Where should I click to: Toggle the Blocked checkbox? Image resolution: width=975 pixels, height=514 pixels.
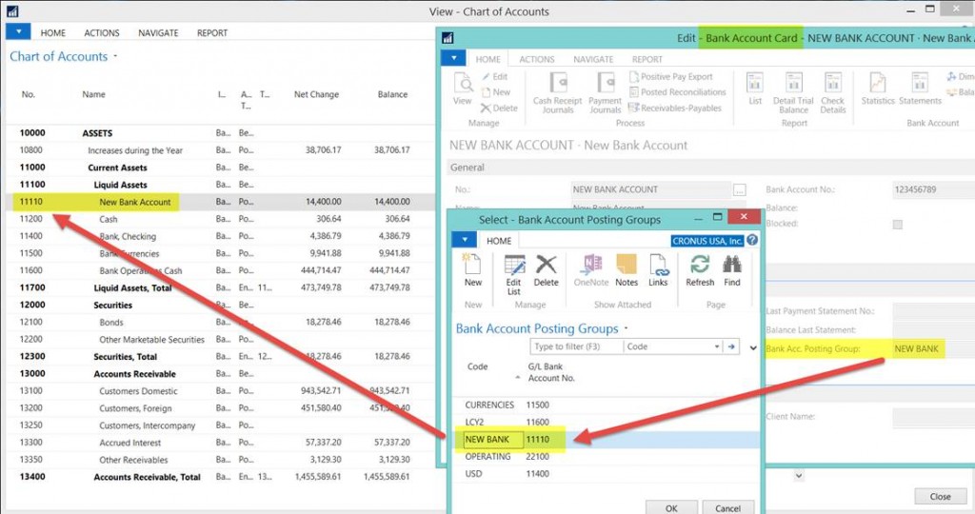click(897, 224)
